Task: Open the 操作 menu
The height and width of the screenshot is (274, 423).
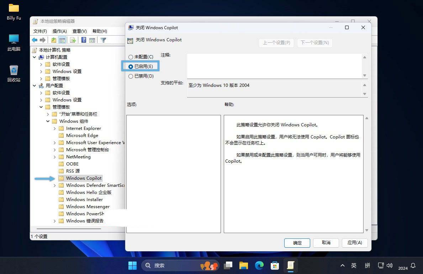Action: click(x=60, y=31)
